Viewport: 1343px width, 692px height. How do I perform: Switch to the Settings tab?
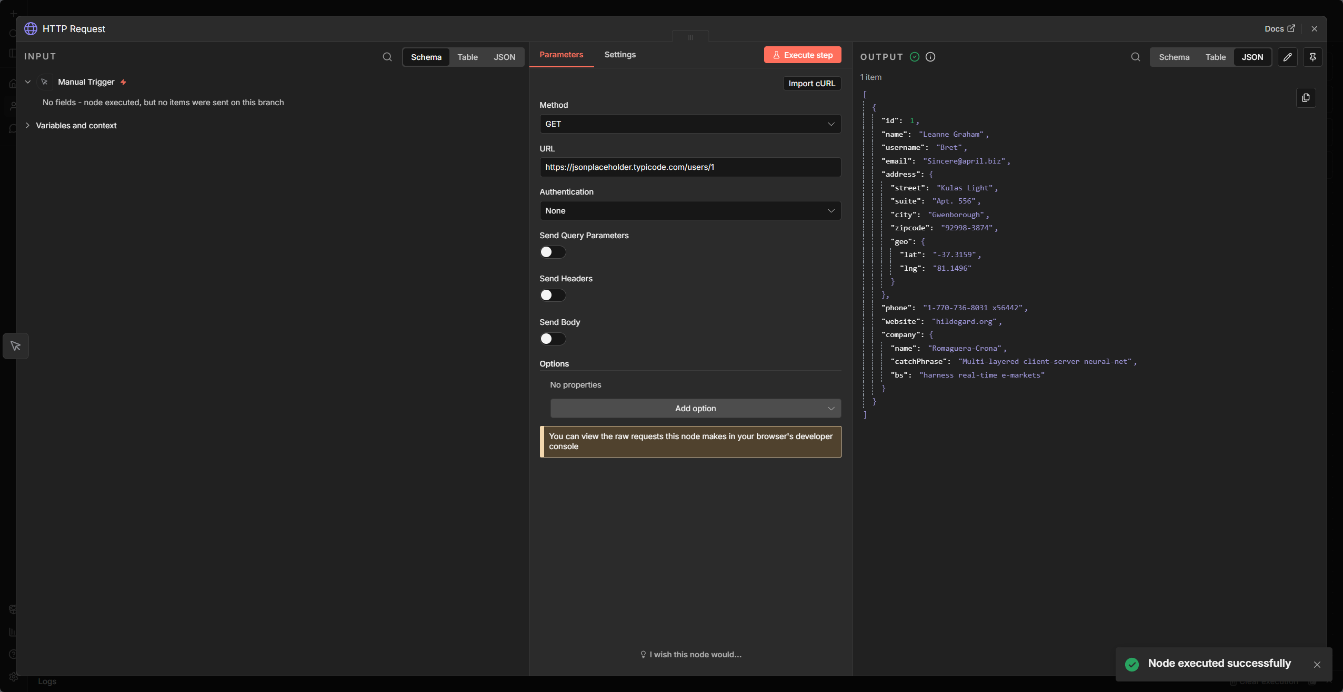point(620,55)
